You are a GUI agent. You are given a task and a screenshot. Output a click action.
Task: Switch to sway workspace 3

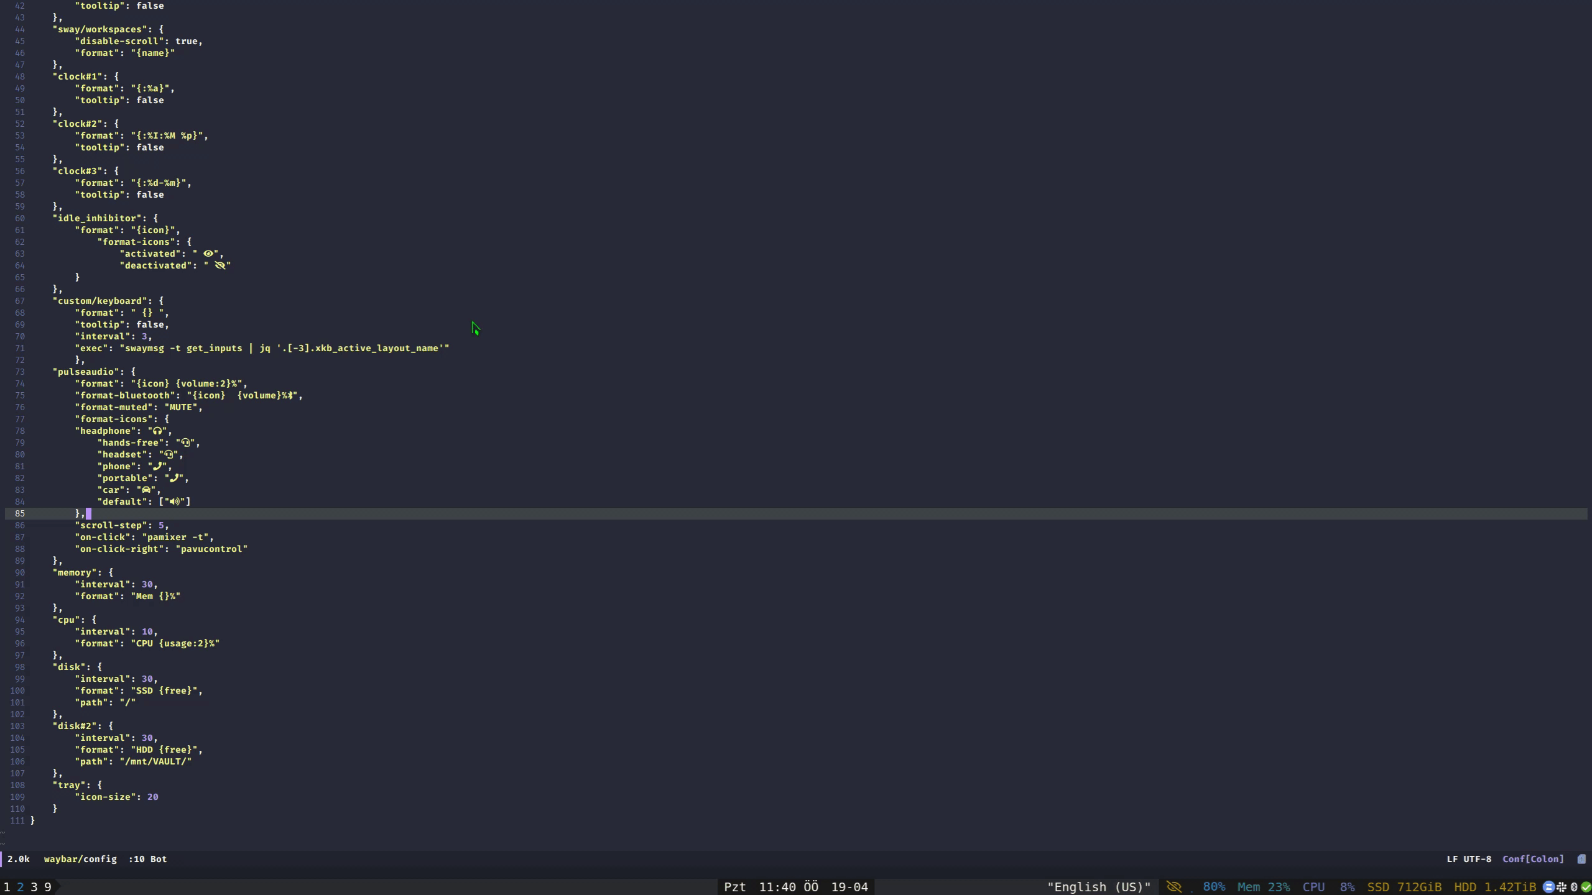tap(34, 887)
